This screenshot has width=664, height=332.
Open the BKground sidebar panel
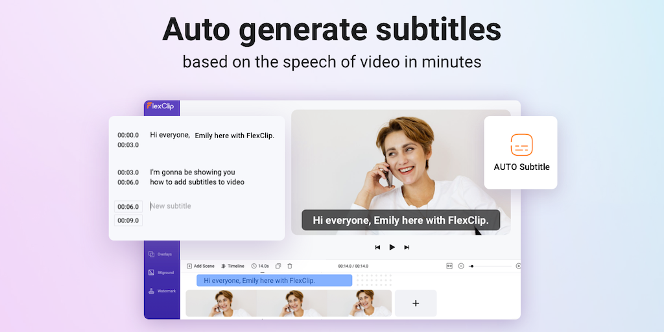pos(161,273)
